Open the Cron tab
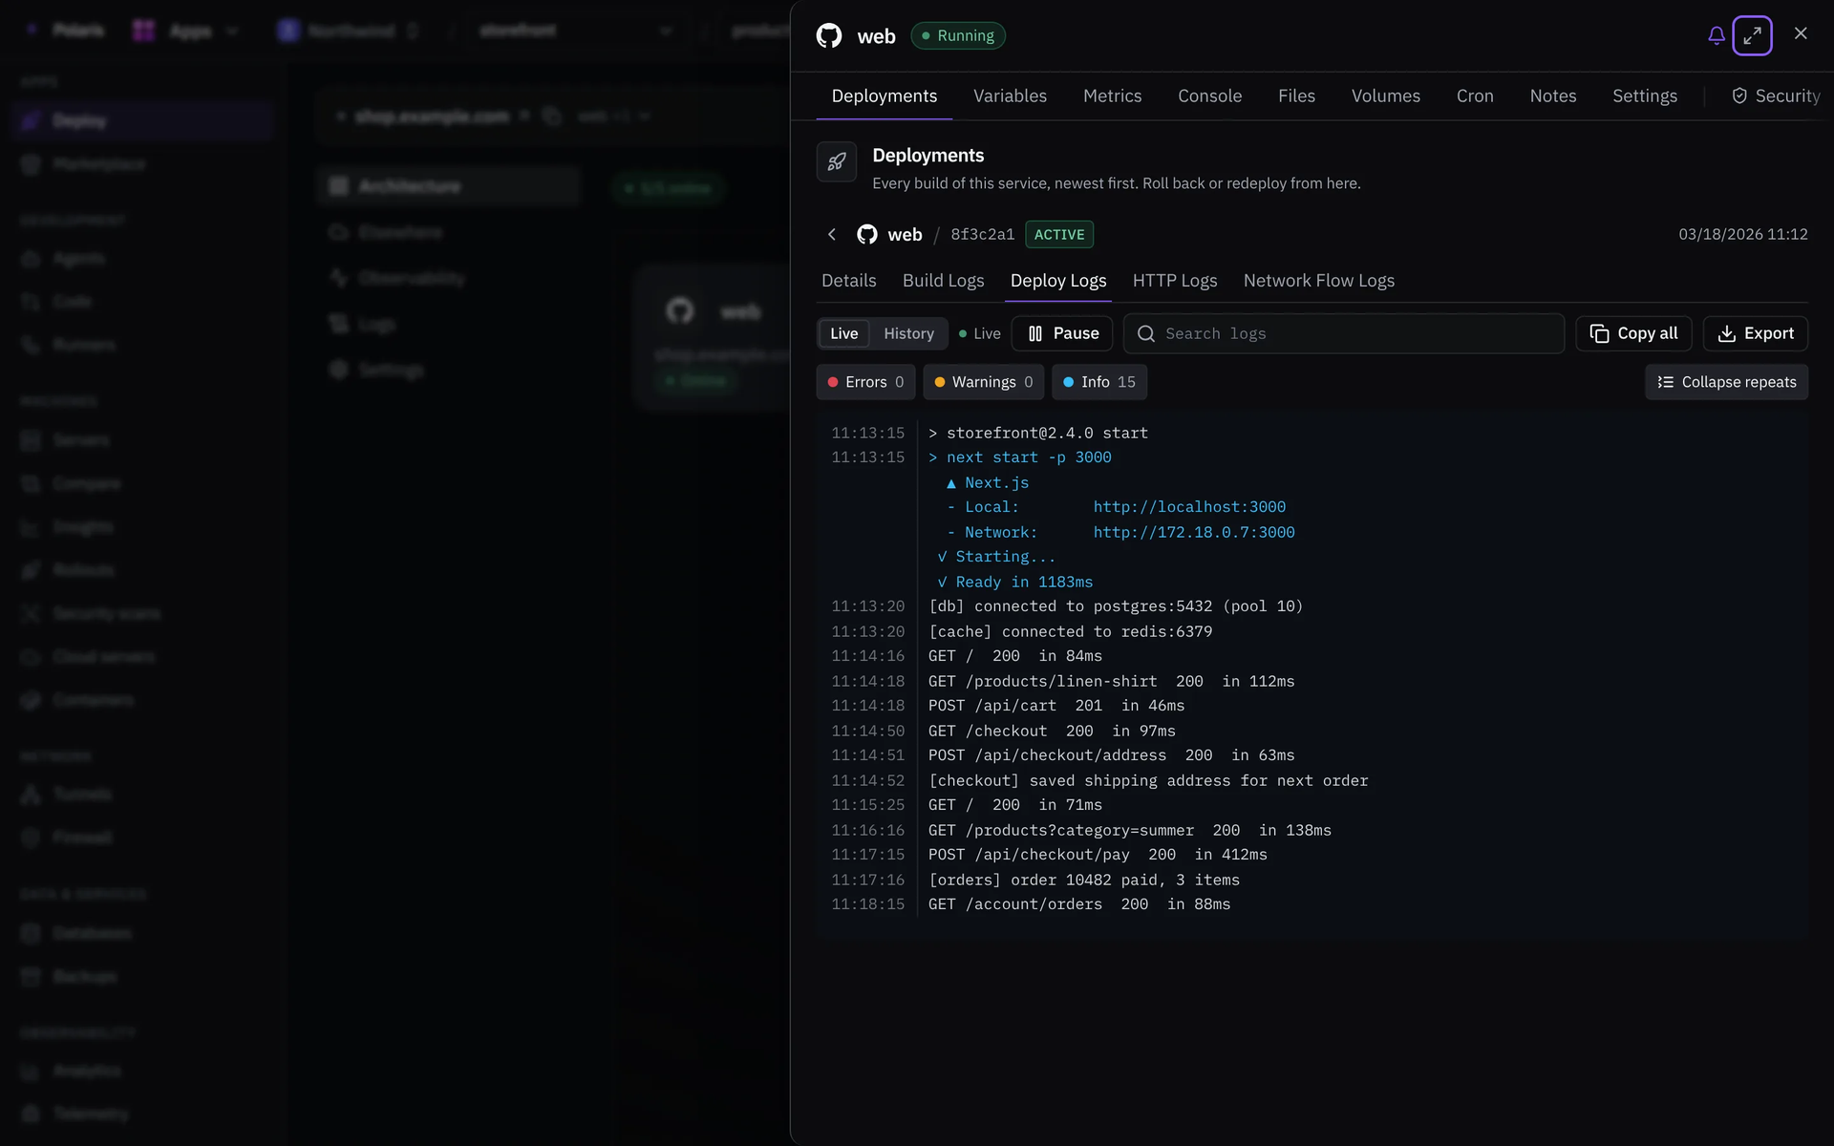Viewport: 1834px width, 1146px height. pyautogui.click(x=1475, y=95)
